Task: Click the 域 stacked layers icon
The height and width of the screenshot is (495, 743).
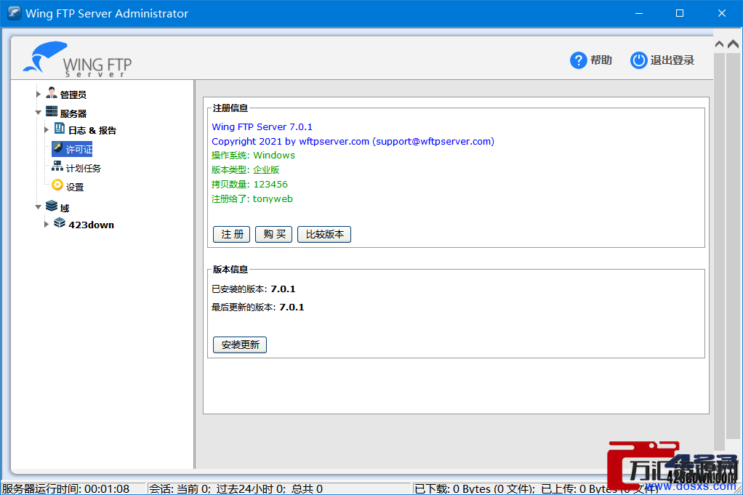Action: tap(52, 206)
